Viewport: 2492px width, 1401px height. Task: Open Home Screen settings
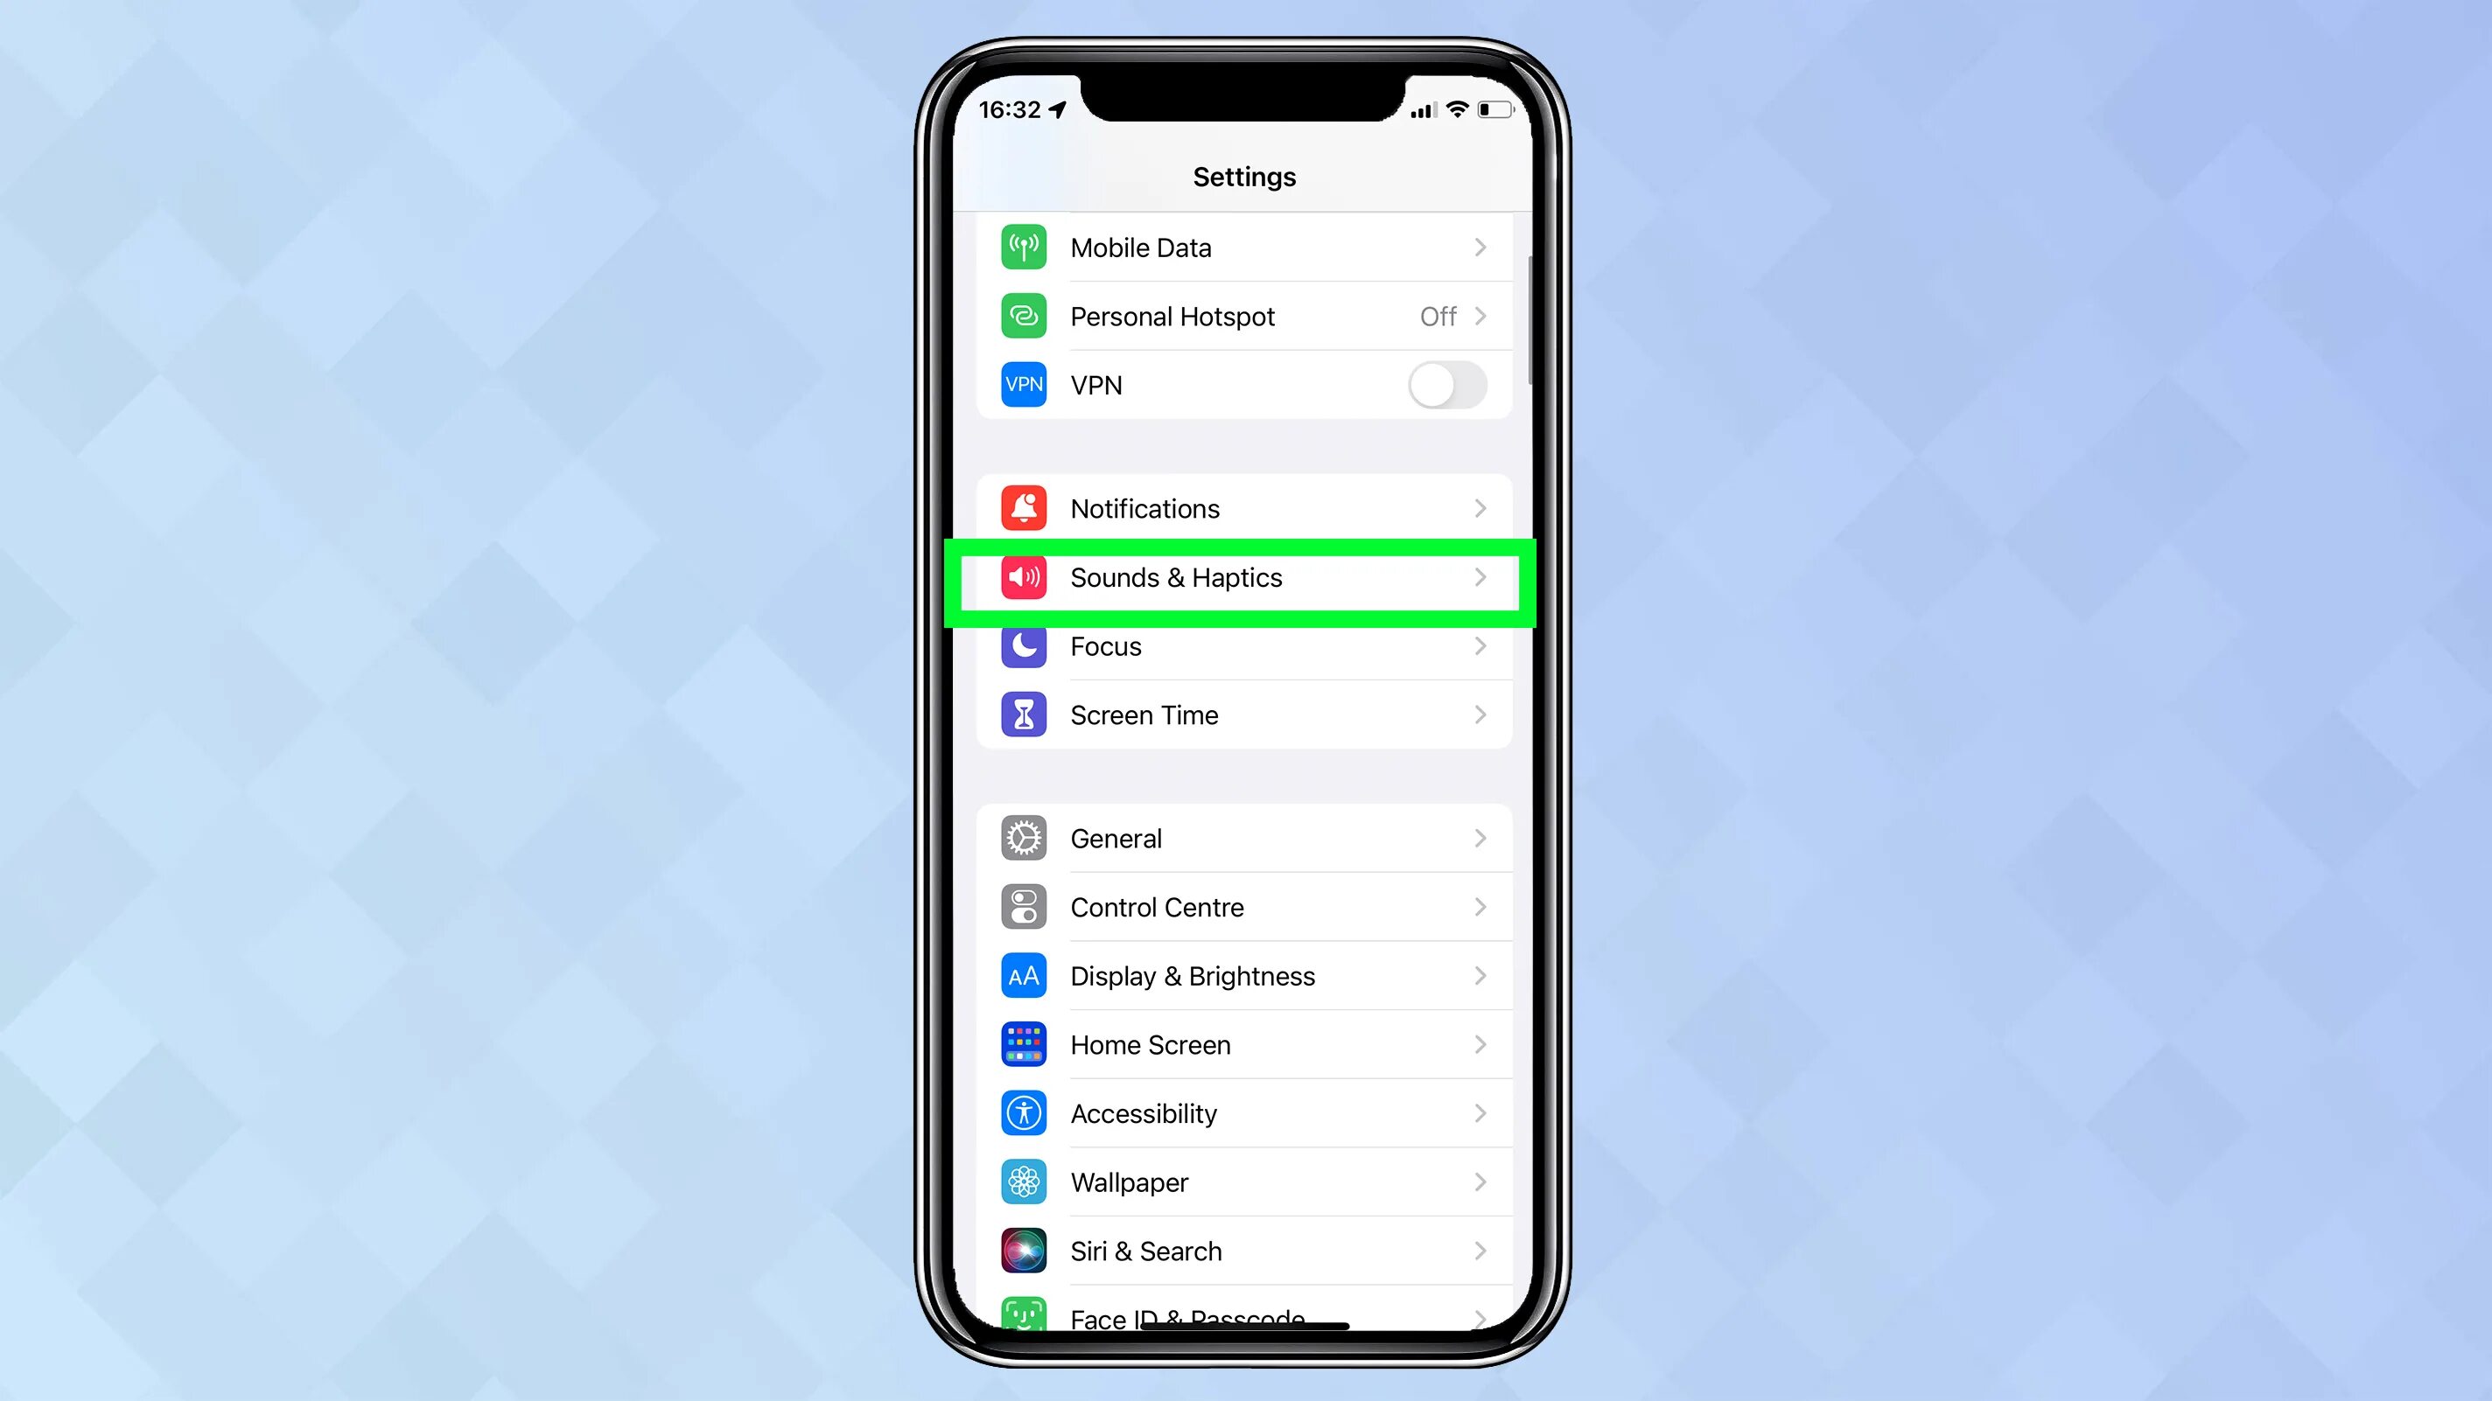1246,1043
